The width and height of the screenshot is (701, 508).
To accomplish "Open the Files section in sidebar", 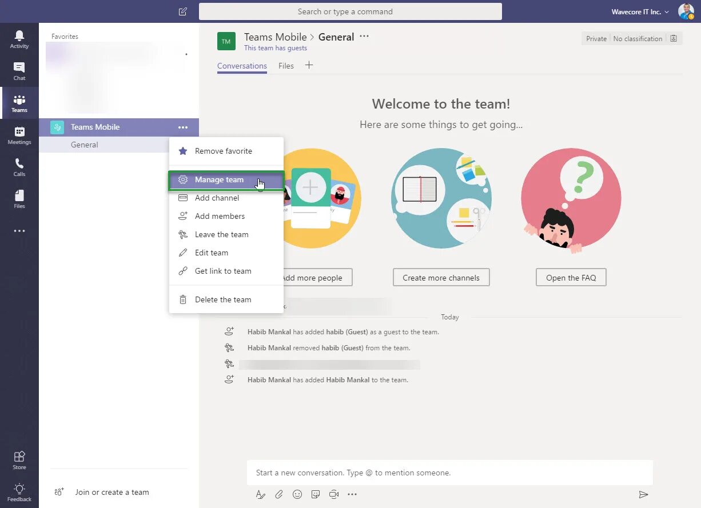I will [19, 199].
